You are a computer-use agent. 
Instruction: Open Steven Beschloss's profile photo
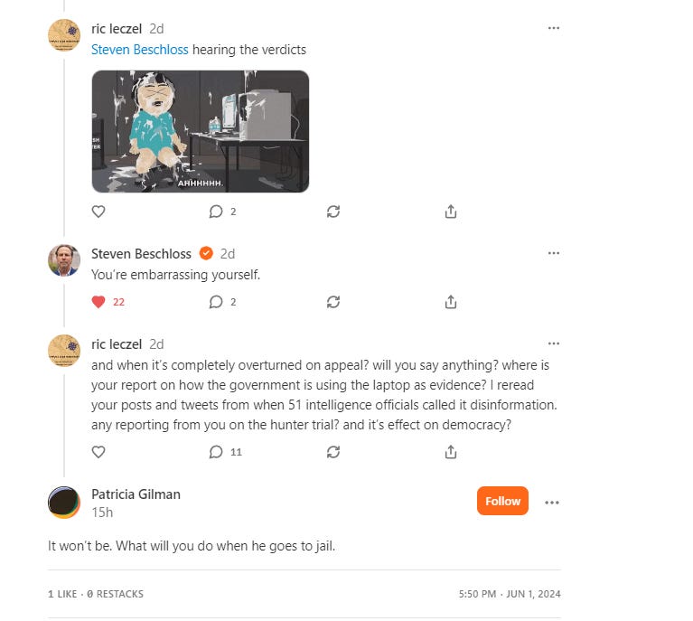64,260
